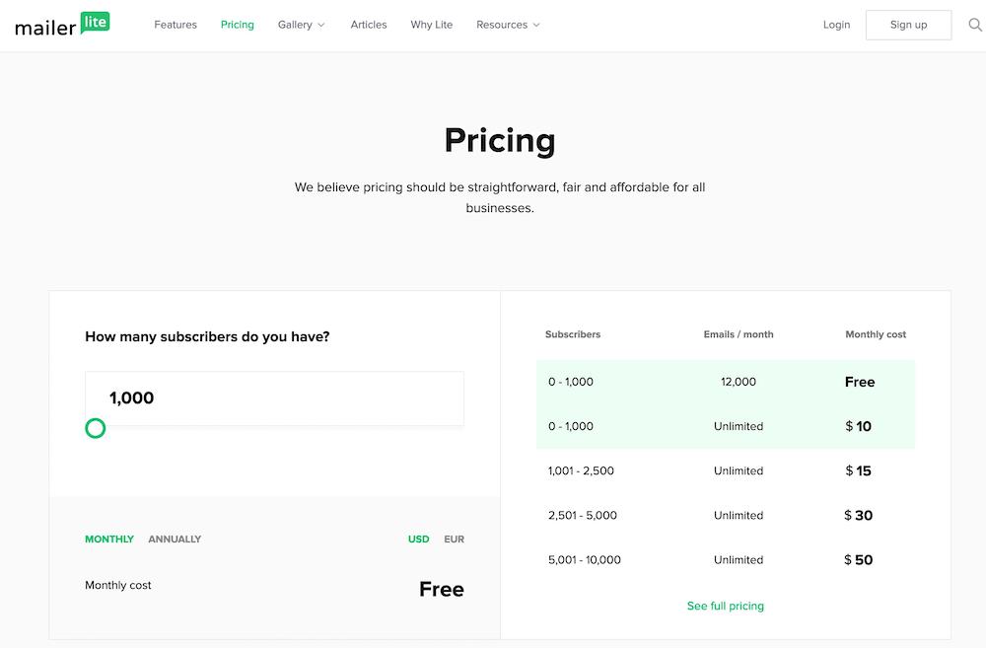This screenshot has height=648, width=986.
Task: Select the 1,001 - 2,500 pricing row
Action: 726,470
